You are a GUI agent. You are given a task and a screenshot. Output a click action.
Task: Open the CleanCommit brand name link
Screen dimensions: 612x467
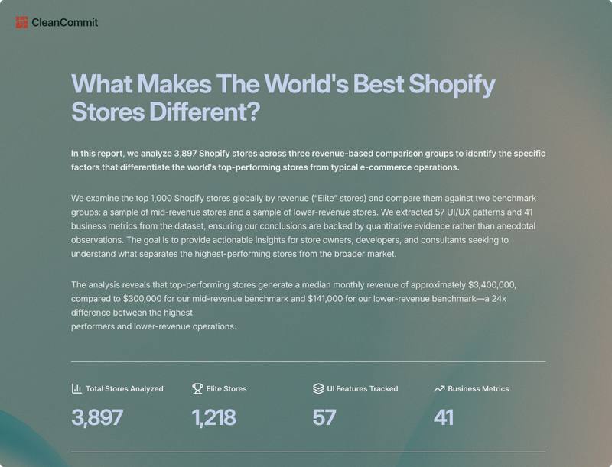[x=64, y=22]
